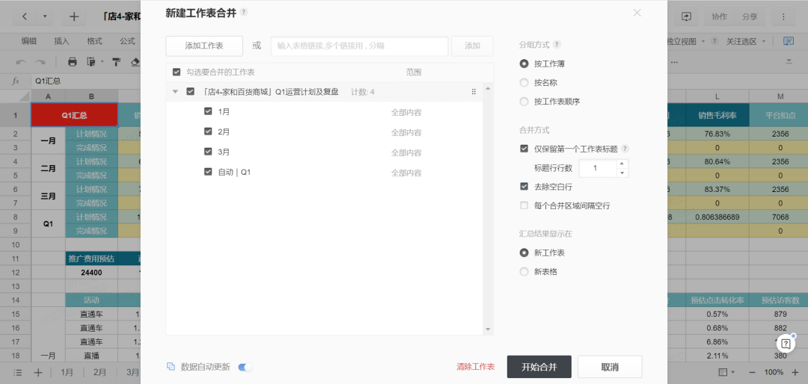Select the format painter tool
Screen dimensions: 808x384
pyautogui.click(x=117, y=62)
